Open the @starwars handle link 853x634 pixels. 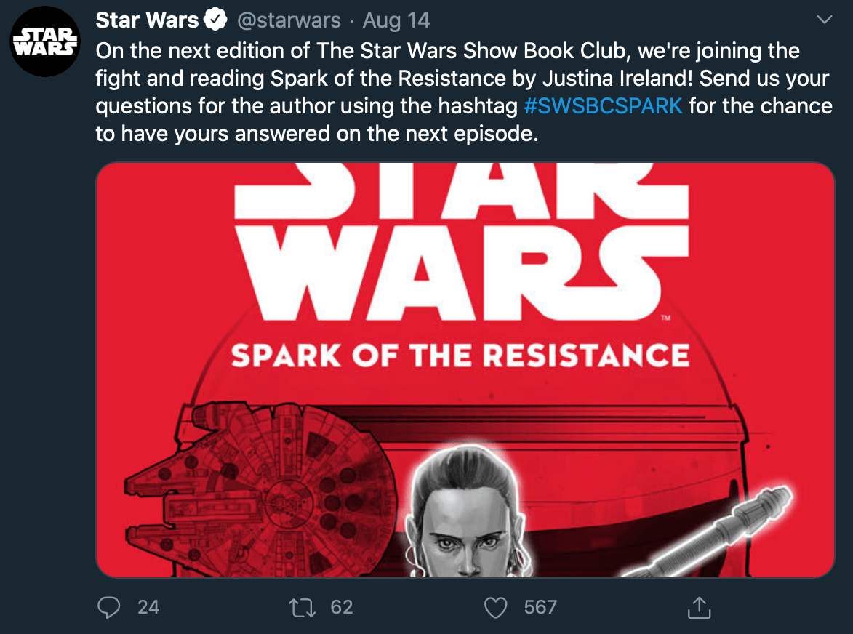click(x=289, y=20)
